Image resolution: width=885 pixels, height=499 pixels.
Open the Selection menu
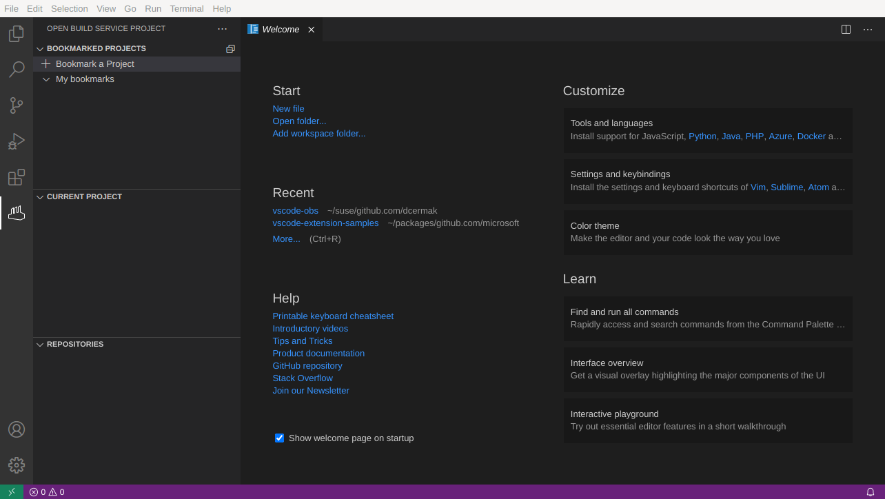point(70,8)
